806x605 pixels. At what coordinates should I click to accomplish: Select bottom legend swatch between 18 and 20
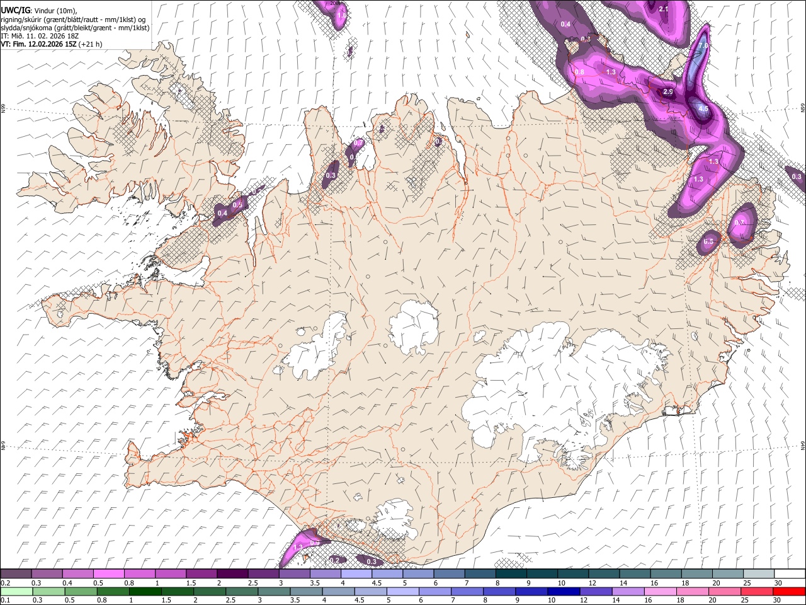(x=693, y=592)
